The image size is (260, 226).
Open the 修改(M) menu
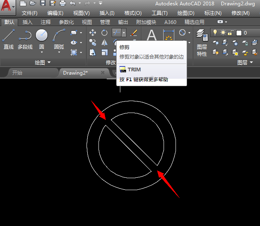click(x=241, y=13)
